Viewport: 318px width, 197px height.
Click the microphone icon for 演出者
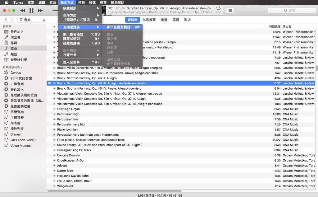[6, 37]
